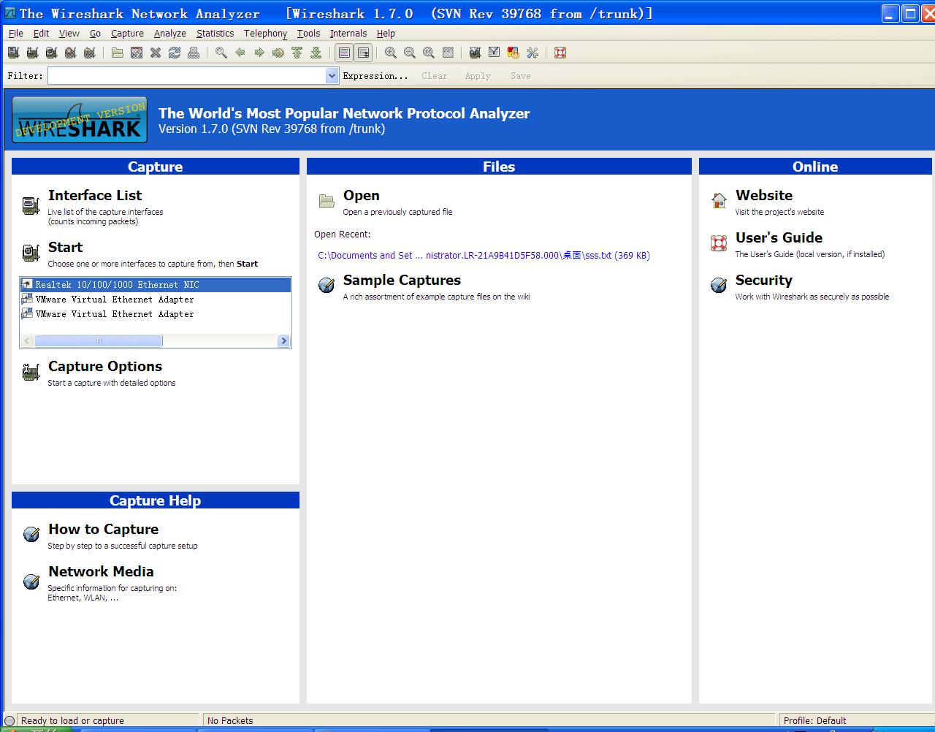Click the filter Save button
Image resolution: width=935 pixels, height=732 pixels.
pos(521,75)
